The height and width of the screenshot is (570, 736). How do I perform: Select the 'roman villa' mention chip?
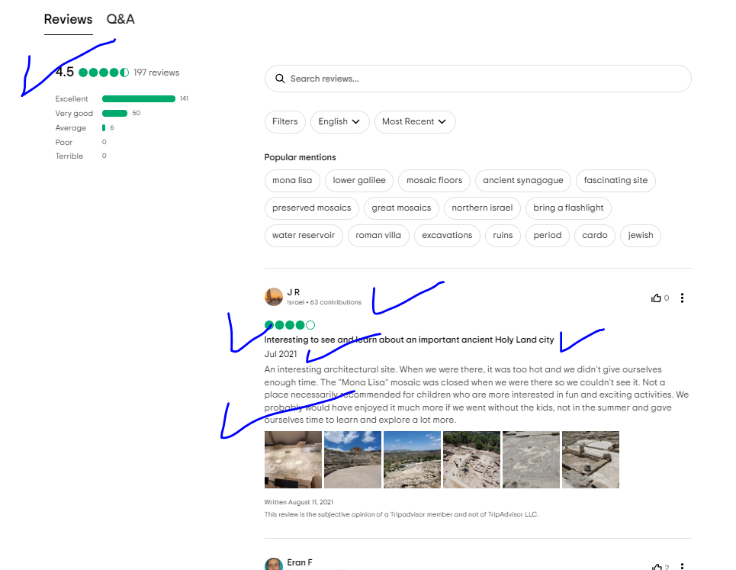378,235
